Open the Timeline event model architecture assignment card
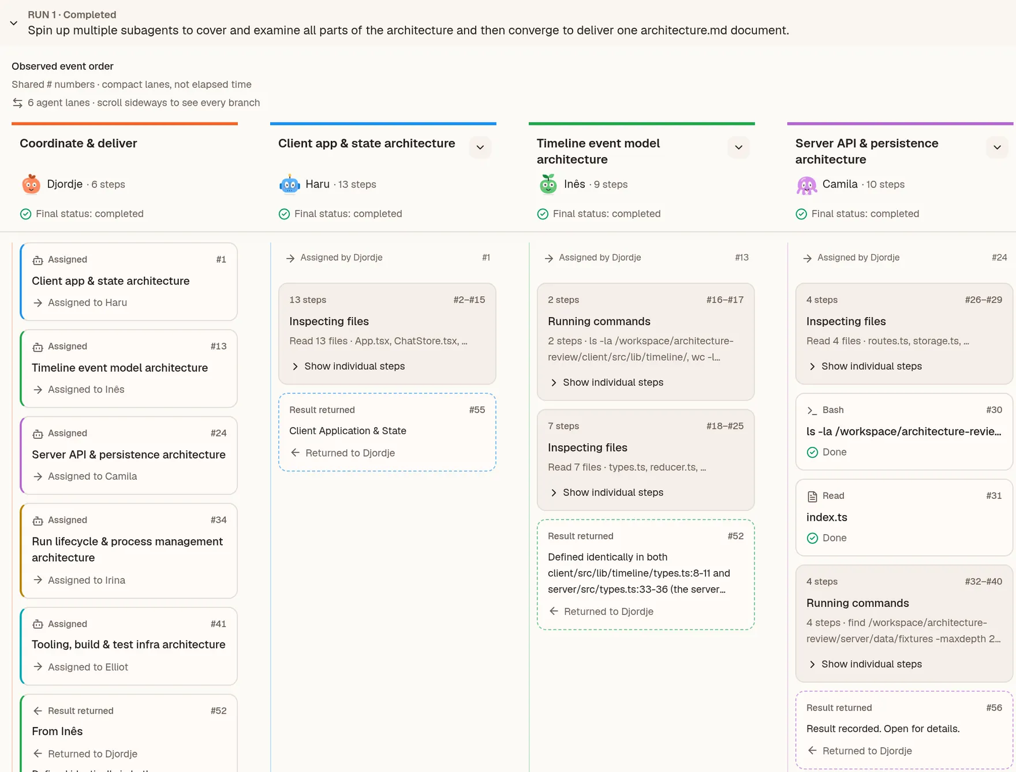This screenshot has width=1016, height=772. pyautogui.click(x=129, y=368)
